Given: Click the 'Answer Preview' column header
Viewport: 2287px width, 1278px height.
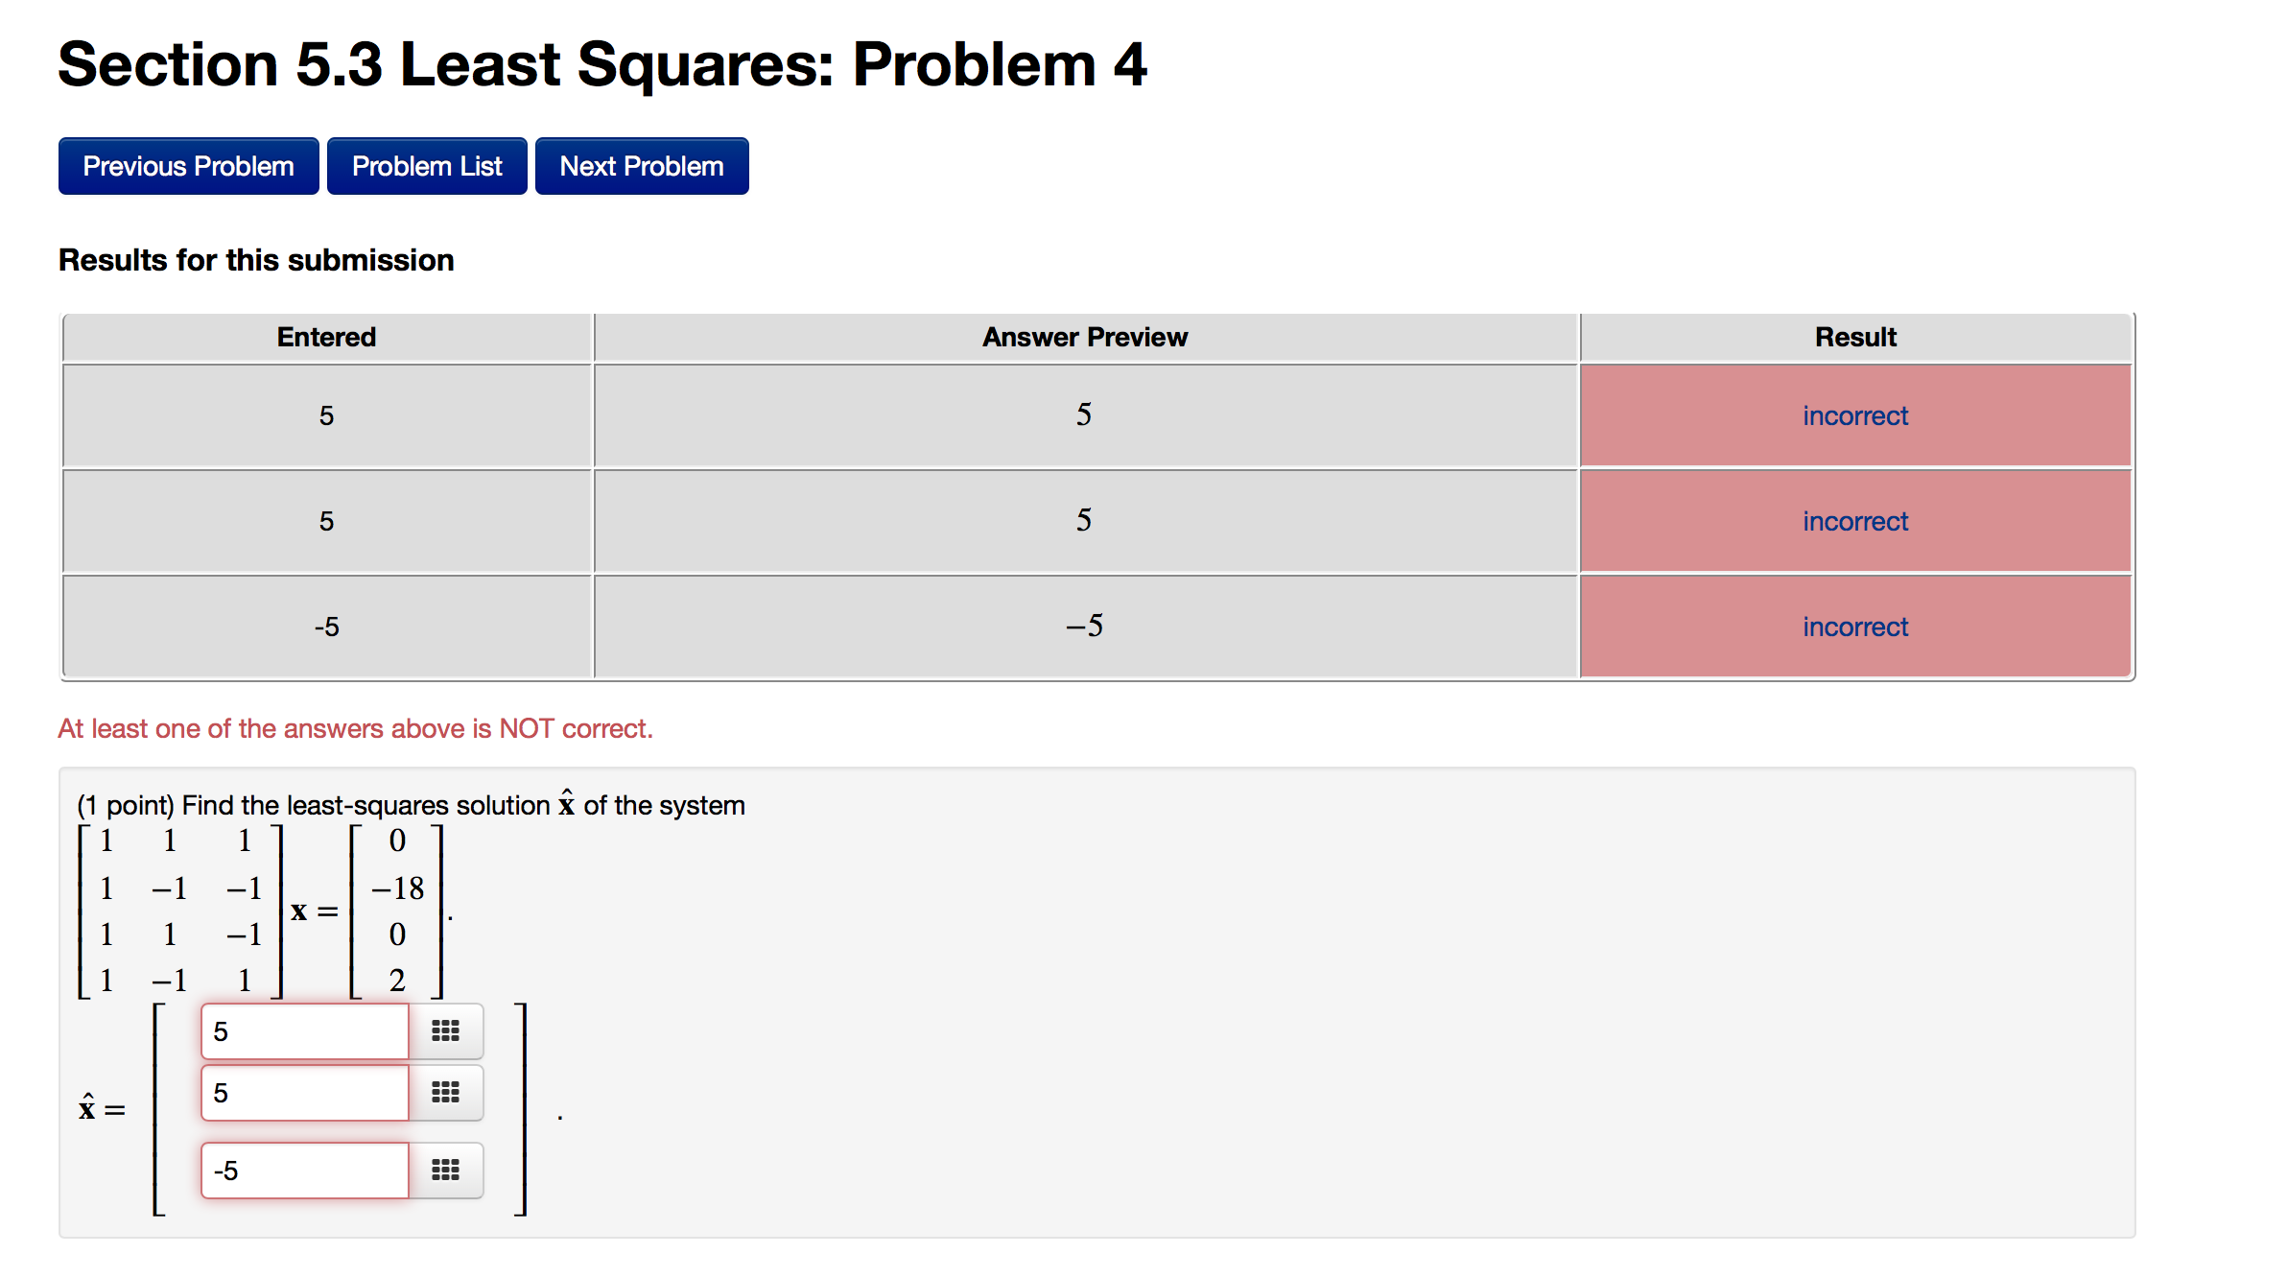Looking at the screenshot, I should [x=1084, y=337].
